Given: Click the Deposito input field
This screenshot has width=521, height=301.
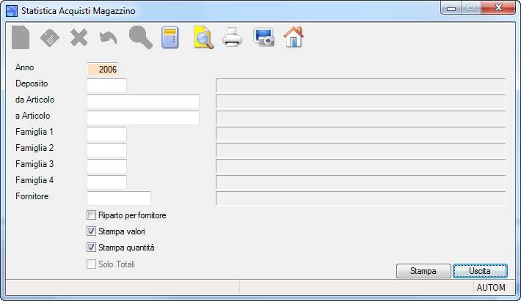Looking at the screenshot, I should [x=106, y=86].
